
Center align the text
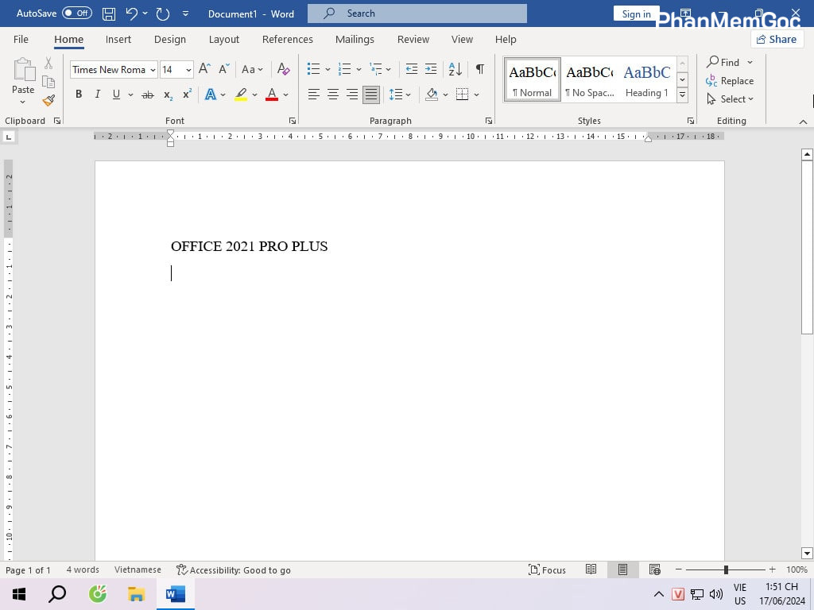[333, 95]
